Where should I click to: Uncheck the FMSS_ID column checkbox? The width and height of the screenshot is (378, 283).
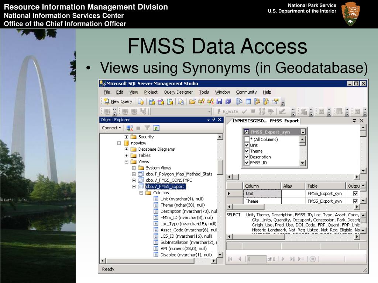[x=247, y=163]
